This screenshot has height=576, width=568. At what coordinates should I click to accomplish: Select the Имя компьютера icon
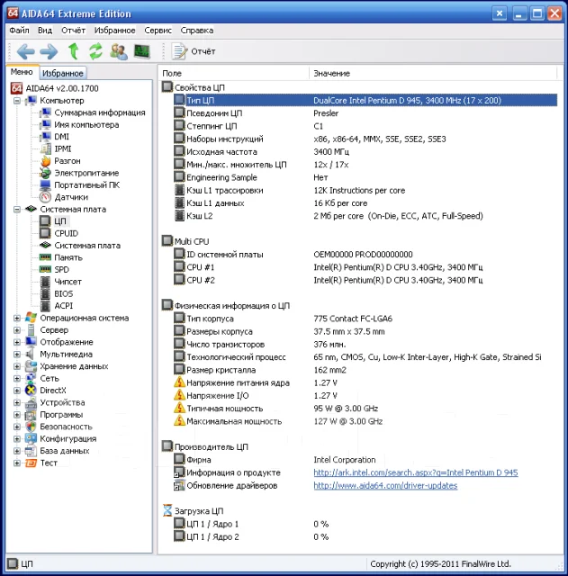click(46, 124)
